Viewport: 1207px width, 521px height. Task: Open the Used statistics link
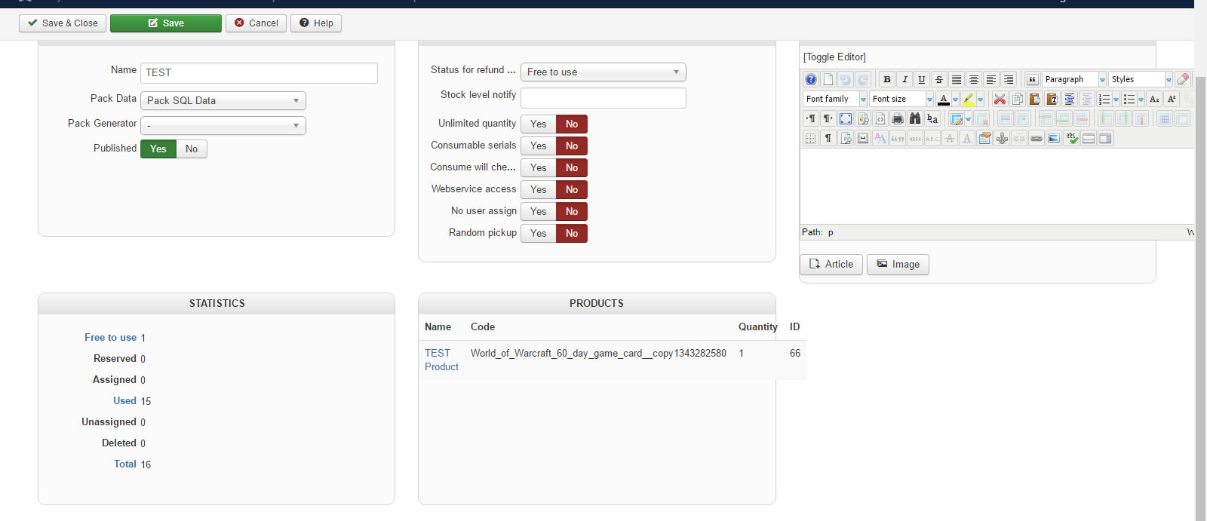pos(124,400)
